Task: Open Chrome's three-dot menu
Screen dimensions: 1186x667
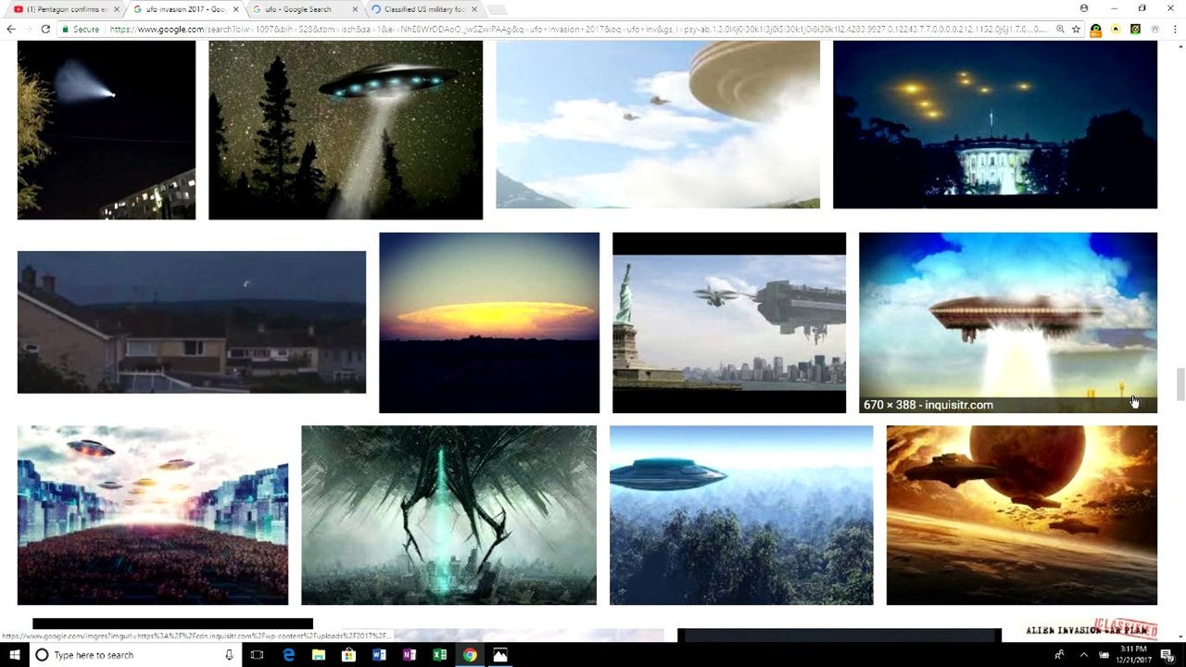Action: [1175, 30]
